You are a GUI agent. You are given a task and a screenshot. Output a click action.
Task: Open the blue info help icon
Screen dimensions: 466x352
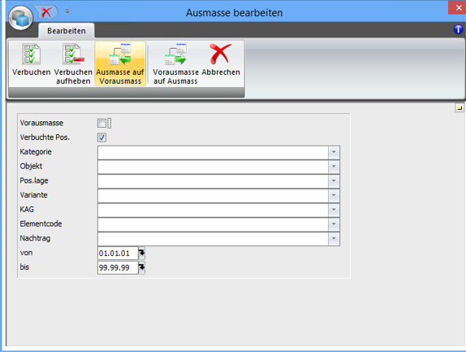(x=458, y=29)
